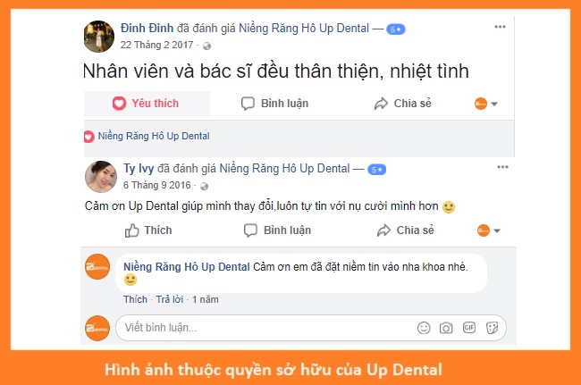
Task: Click Trả lời on the Up Dental comment
Action: [x=170, y=299]
